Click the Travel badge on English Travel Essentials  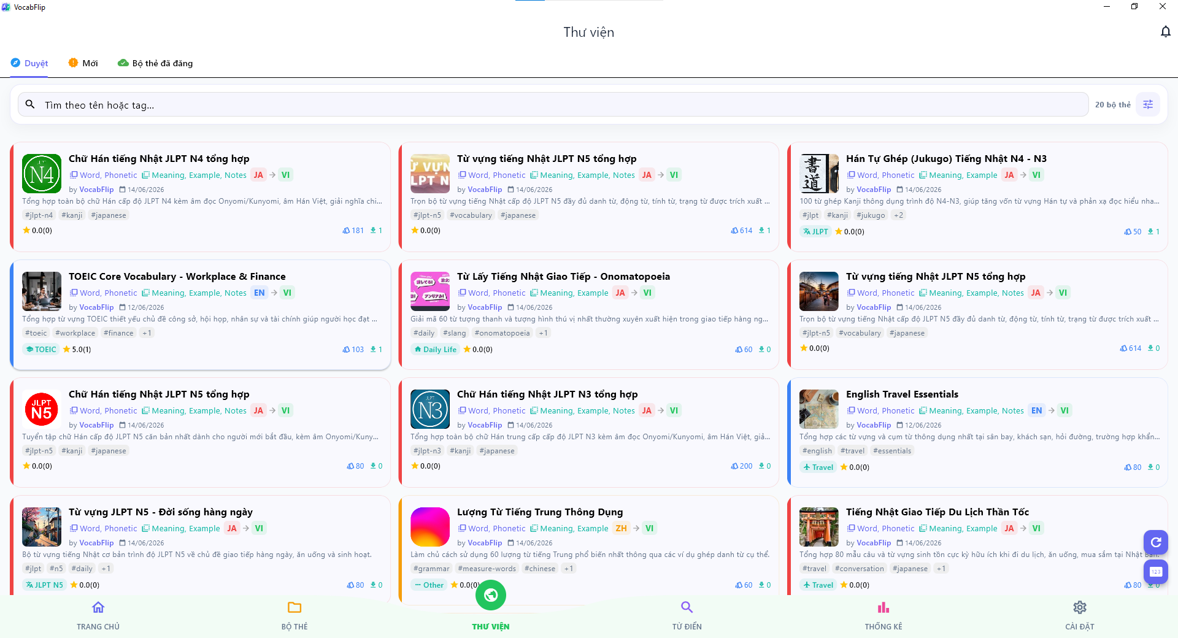[x=818, y=467]
